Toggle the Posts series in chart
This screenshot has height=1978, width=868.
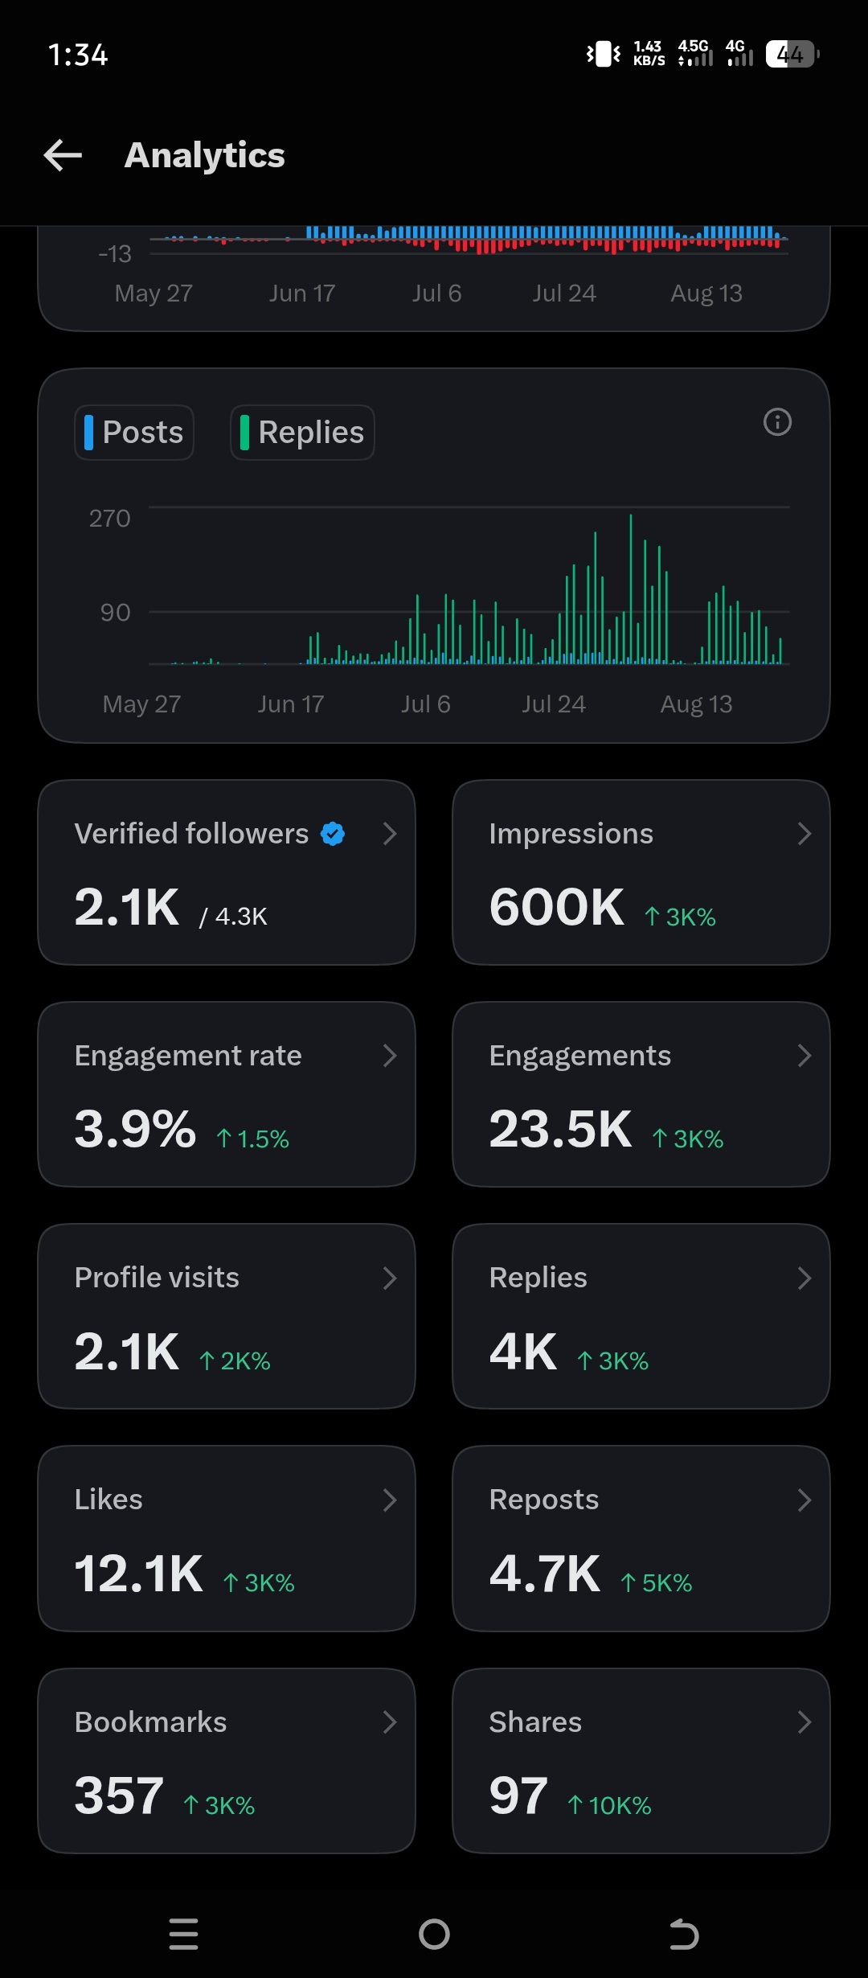134,433
